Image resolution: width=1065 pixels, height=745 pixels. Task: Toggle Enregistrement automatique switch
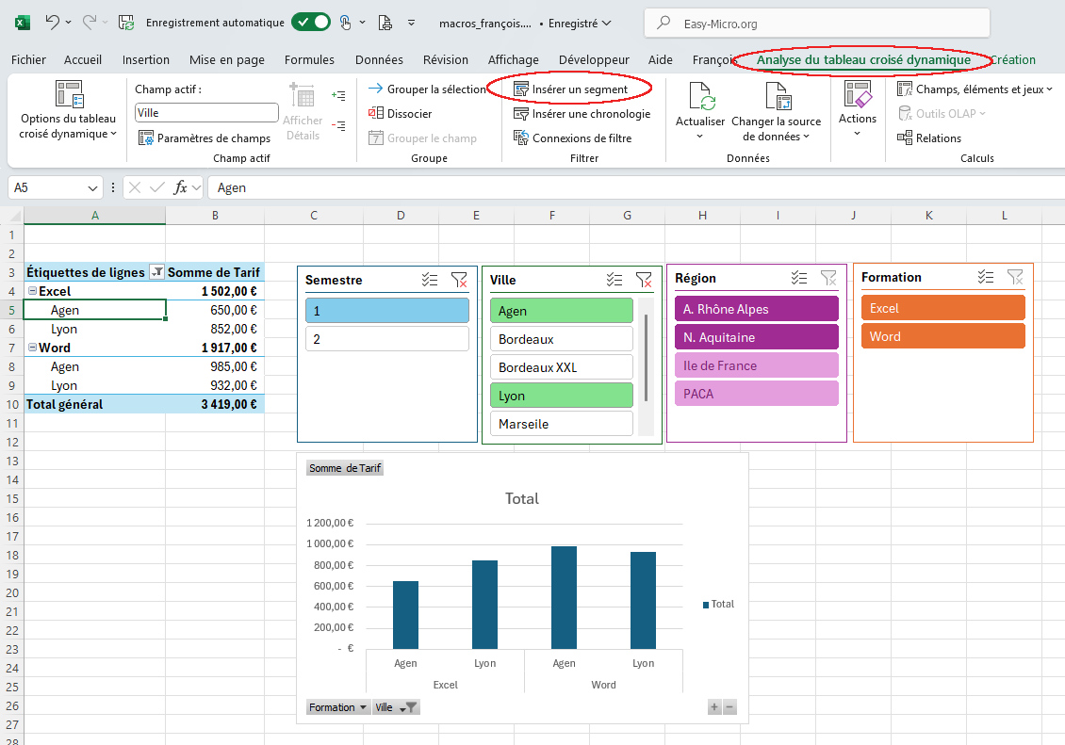click(x=310, y=23)
